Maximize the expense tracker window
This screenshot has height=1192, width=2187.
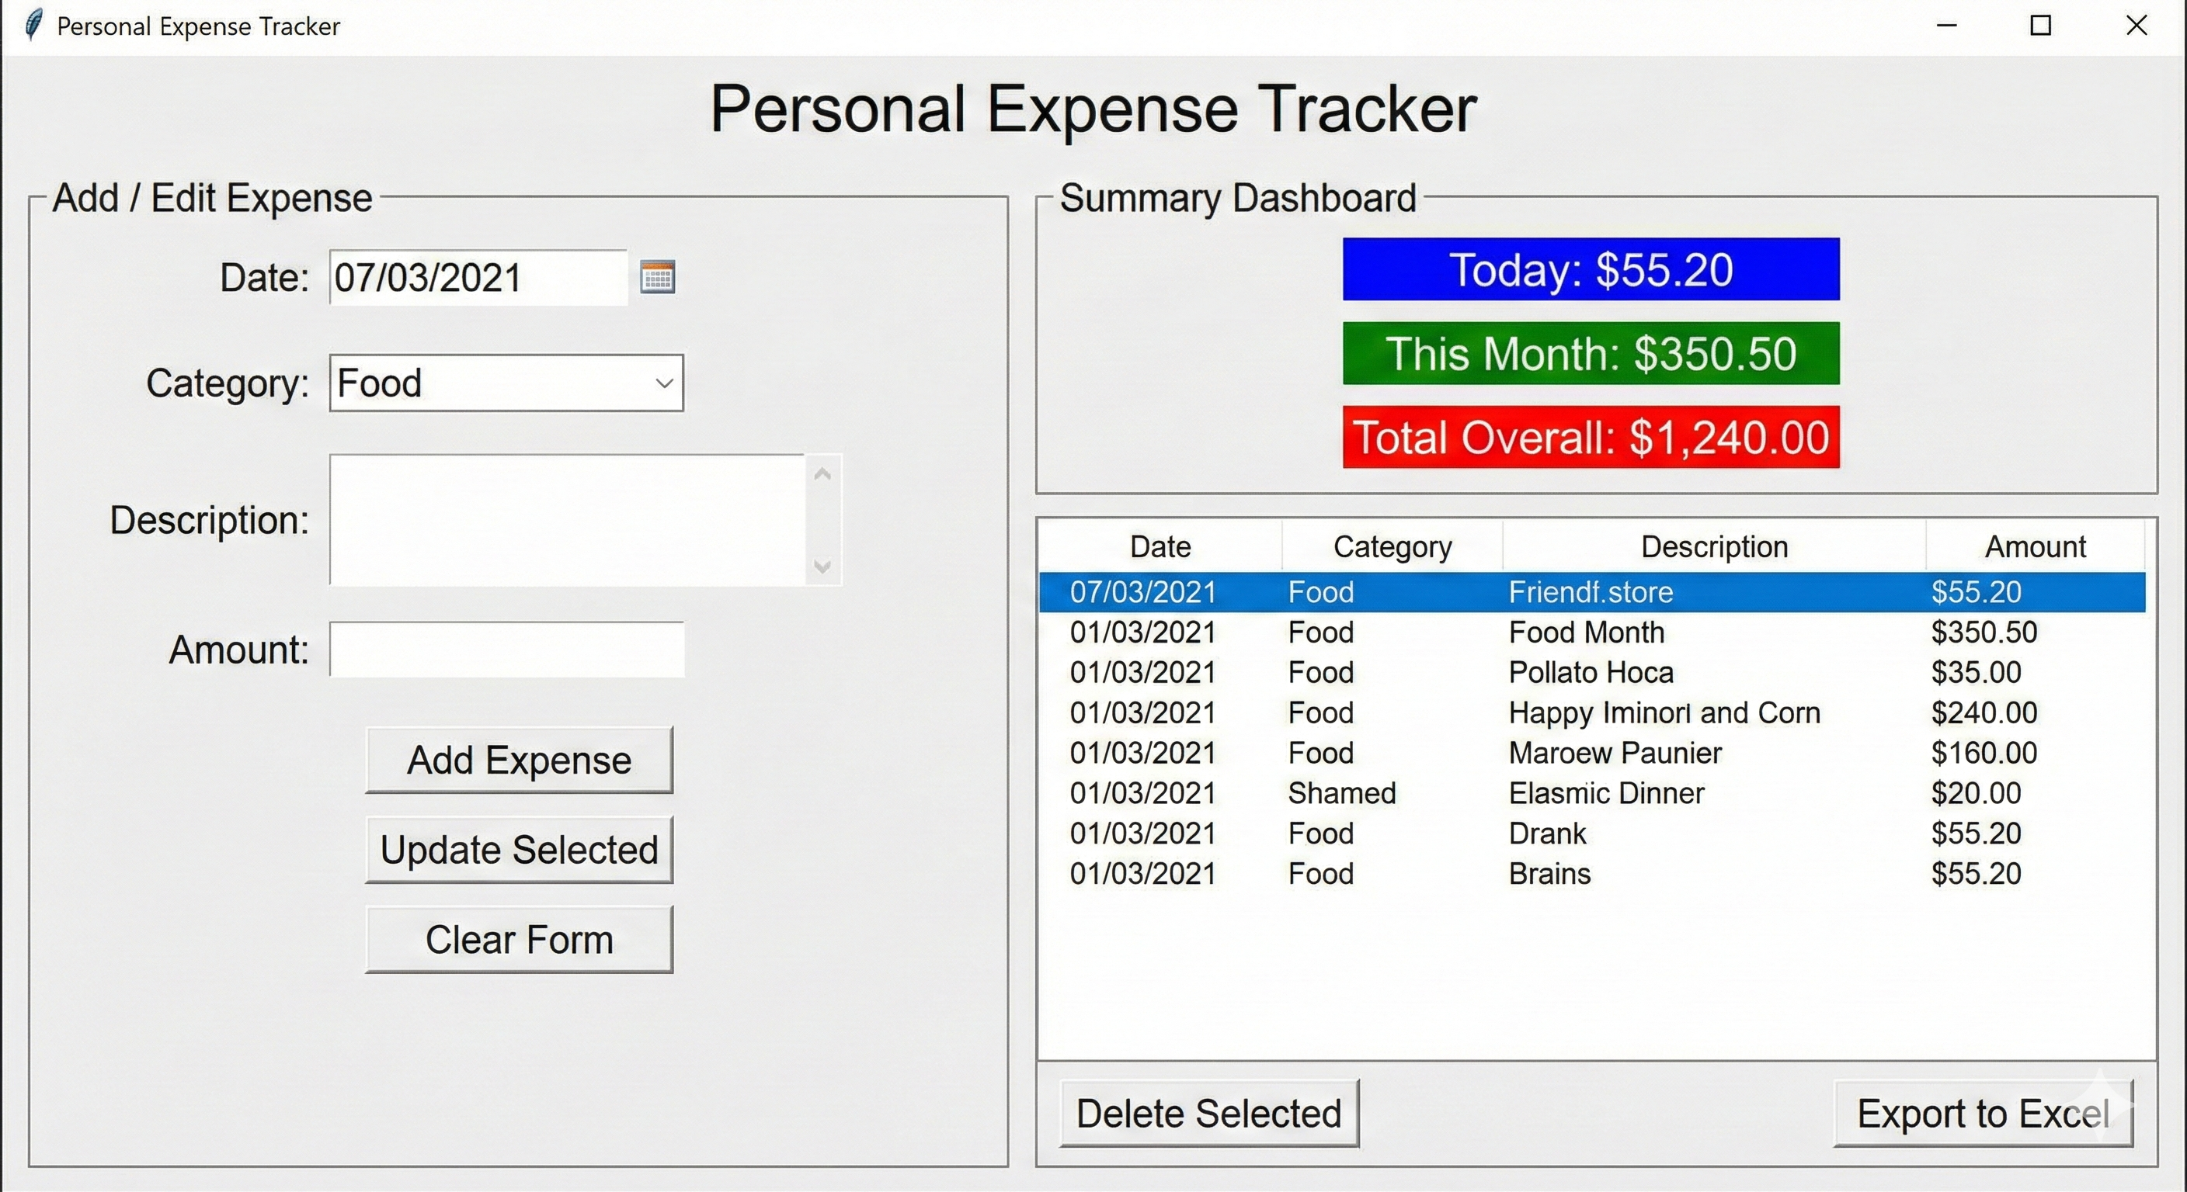pos(2040,26)
